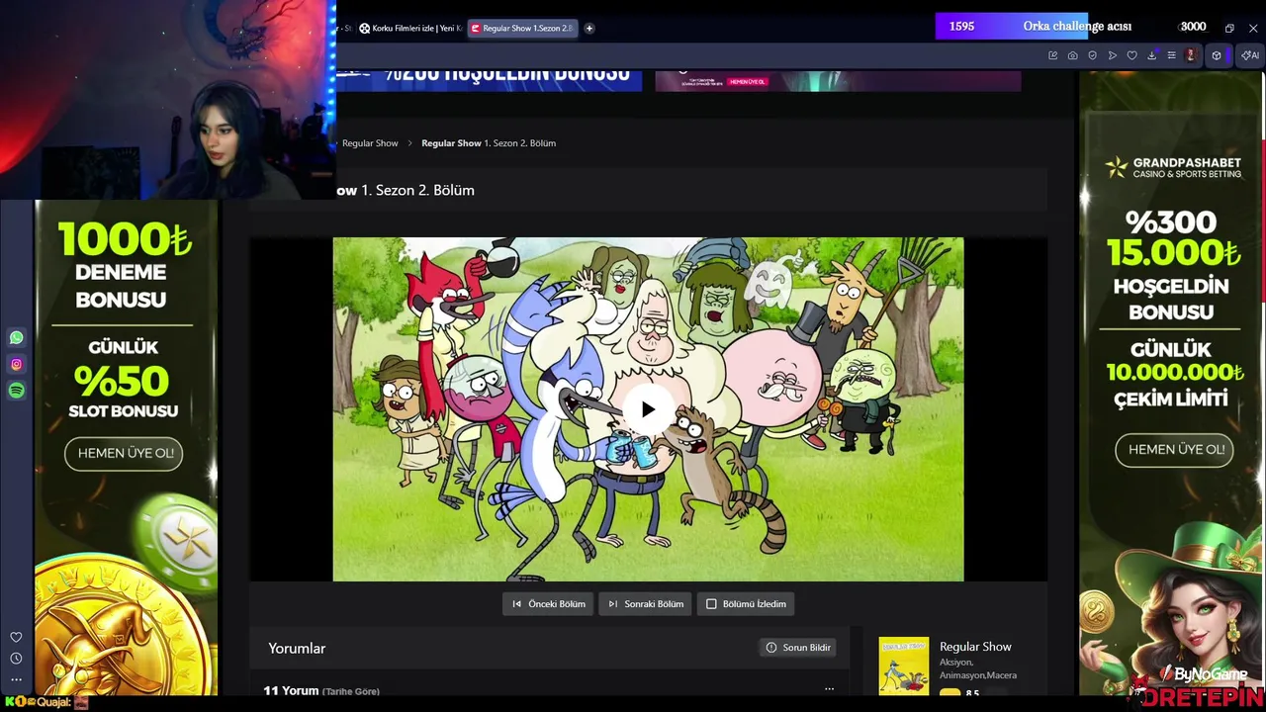The image size is (1266, 712).
Task: Open bookmarks heart in the left sidebar
Action: click(16, 637)
